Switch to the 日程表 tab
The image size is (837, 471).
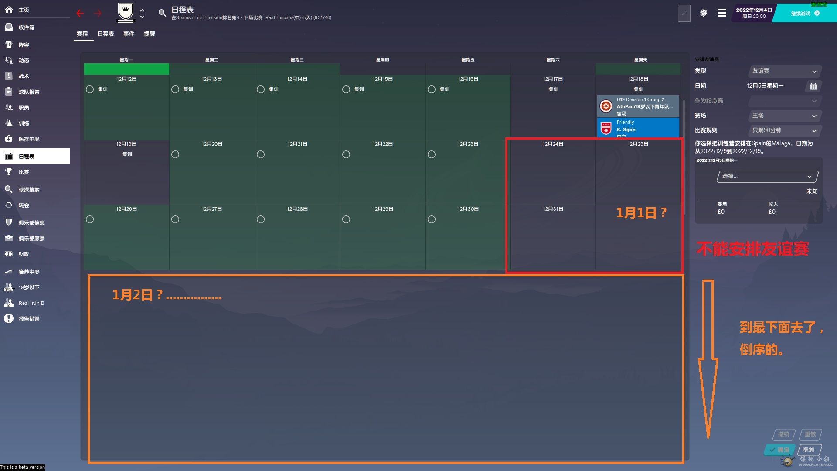[x=105, y=34]
